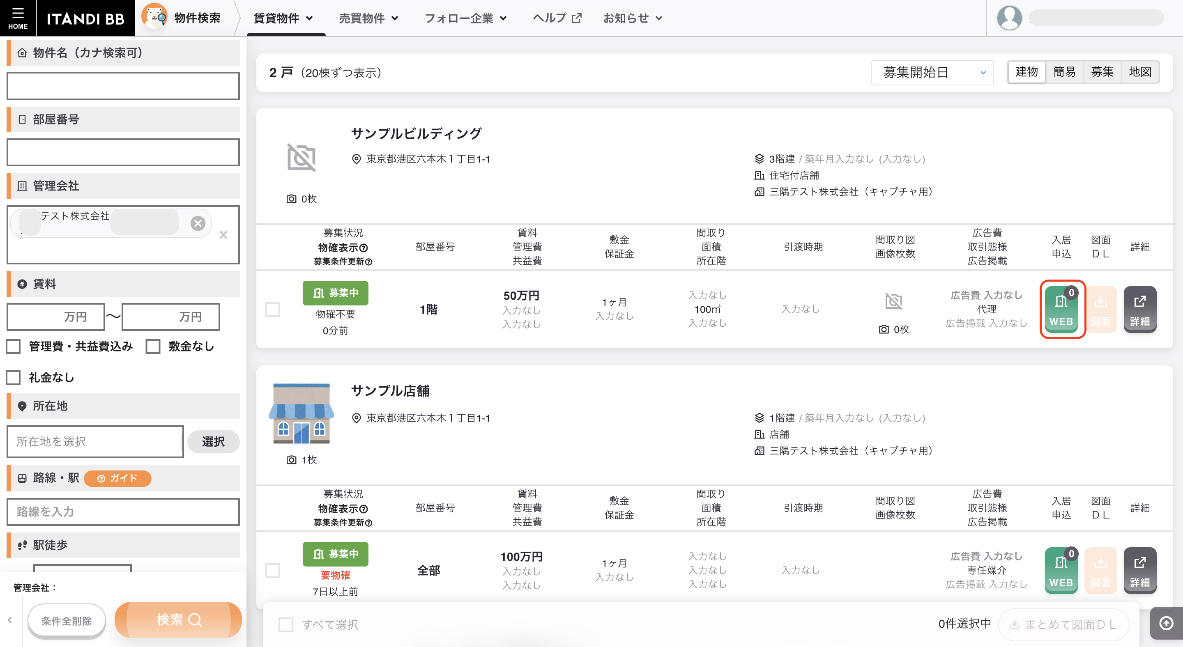Open the user profile avatar
The height and width of the screenshot is (647, 1183).
pyautogui.click(x=1009, y=18)
